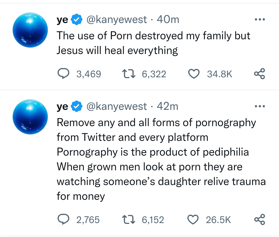
Task: Reply to the 40m Porn tweet
Action: tap(62, 74)
